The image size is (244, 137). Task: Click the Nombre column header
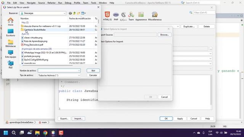pyautogui.click(x=24, y=19)
